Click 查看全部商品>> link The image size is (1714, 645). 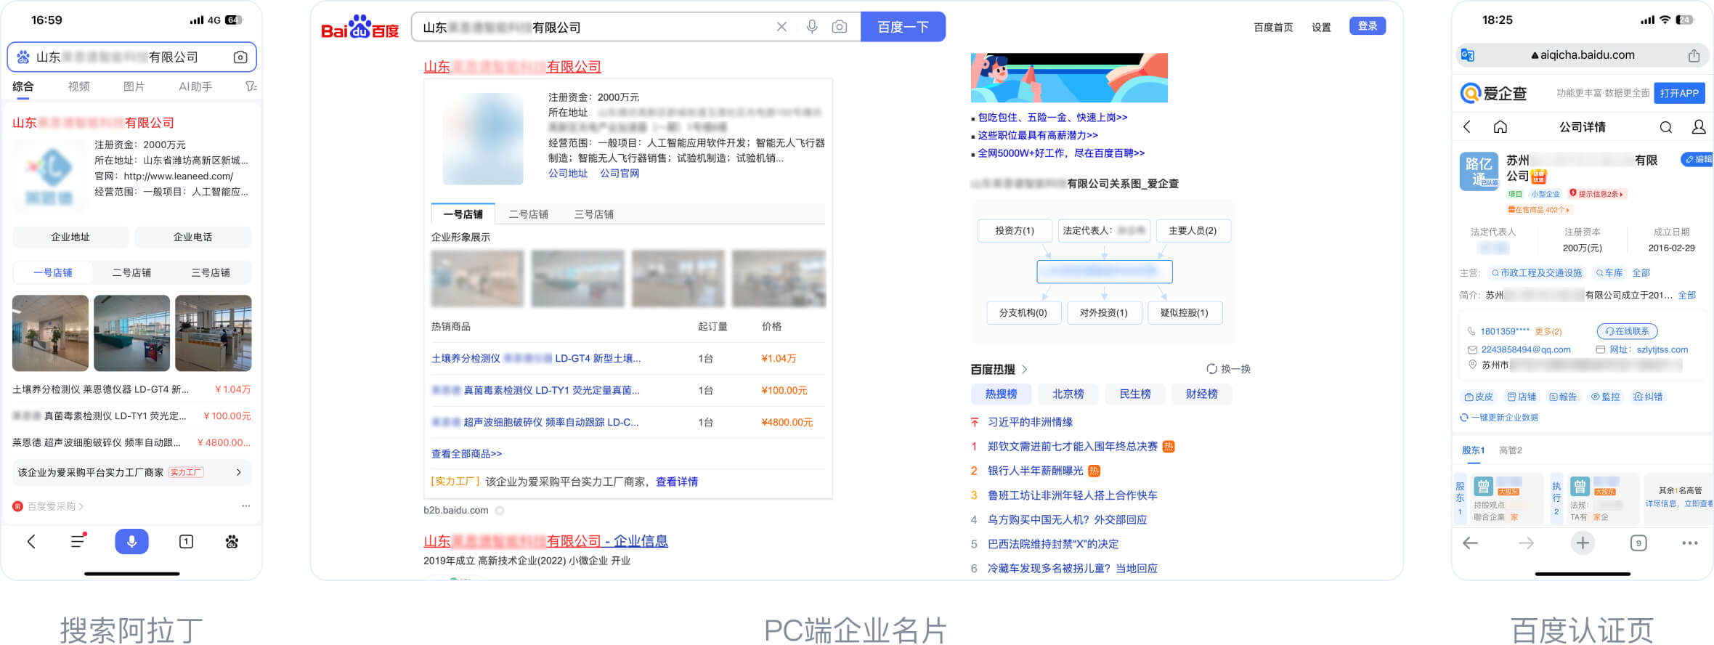point(466,454)
